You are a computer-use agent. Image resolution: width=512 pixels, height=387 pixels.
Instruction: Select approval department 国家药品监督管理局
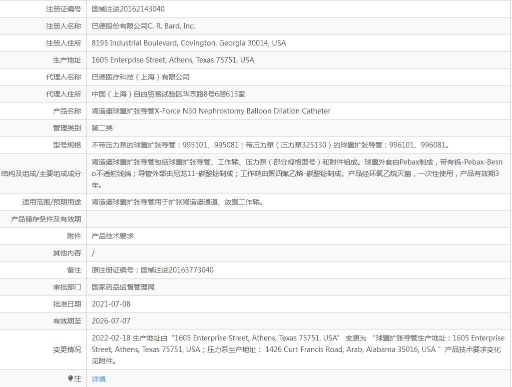click(123, 287)
